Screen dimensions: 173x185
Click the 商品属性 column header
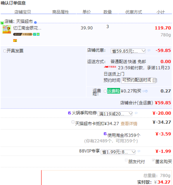[x=61, y=12]
